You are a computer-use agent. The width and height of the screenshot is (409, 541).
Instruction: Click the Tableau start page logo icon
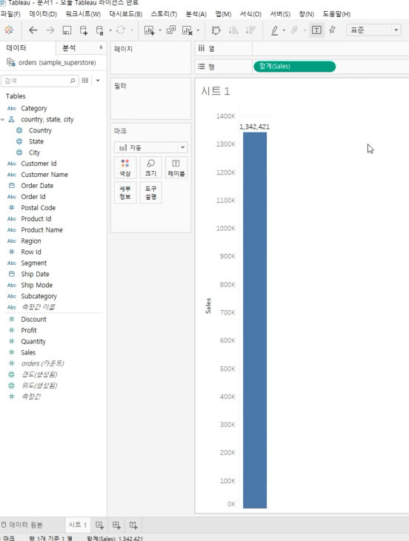point(9,30)
